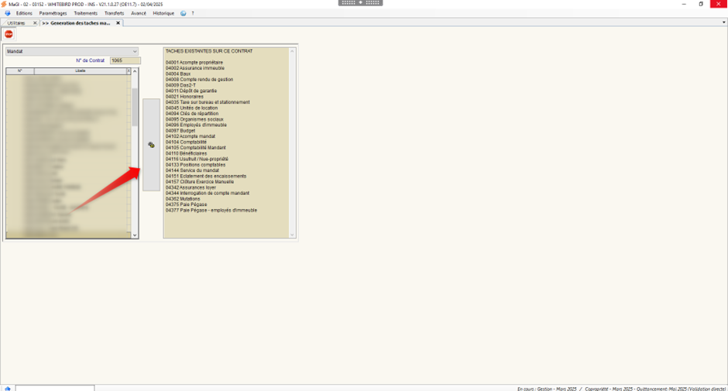Click the gears icon to generate tasks

(x=151, y=145)
